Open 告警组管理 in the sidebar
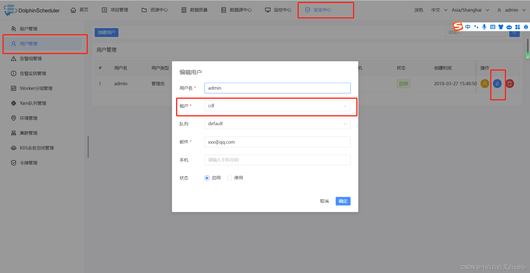This screenshot has height=273, width=530. 42,58
